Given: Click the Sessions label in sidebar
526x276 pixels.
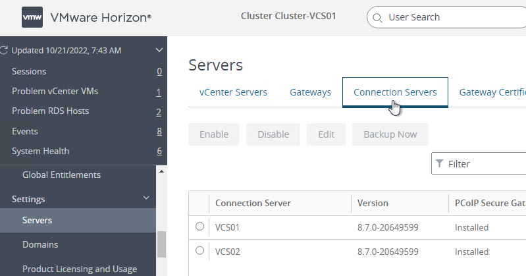Looking at the screenshot, I should point(29,71).
